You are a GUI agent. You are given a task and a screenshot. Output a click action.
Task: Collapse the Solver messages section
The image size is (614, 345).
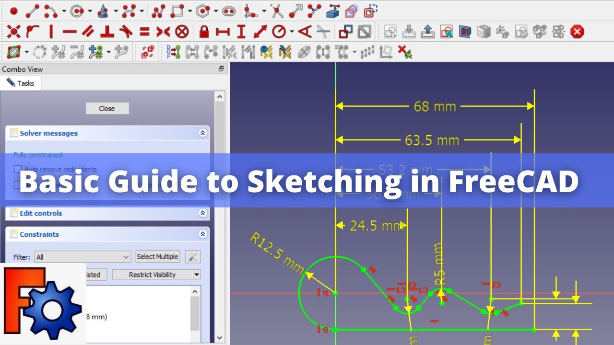click(203, 133)
